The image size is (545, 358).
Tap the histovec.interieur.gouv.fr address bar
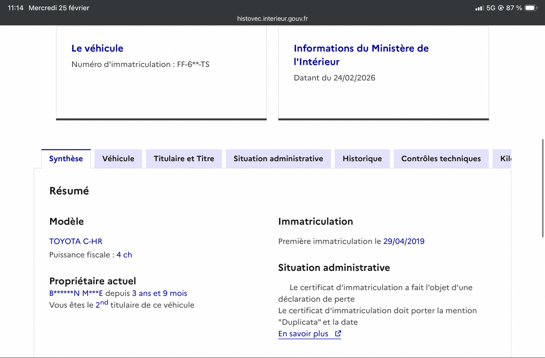[x=272, y=19]
